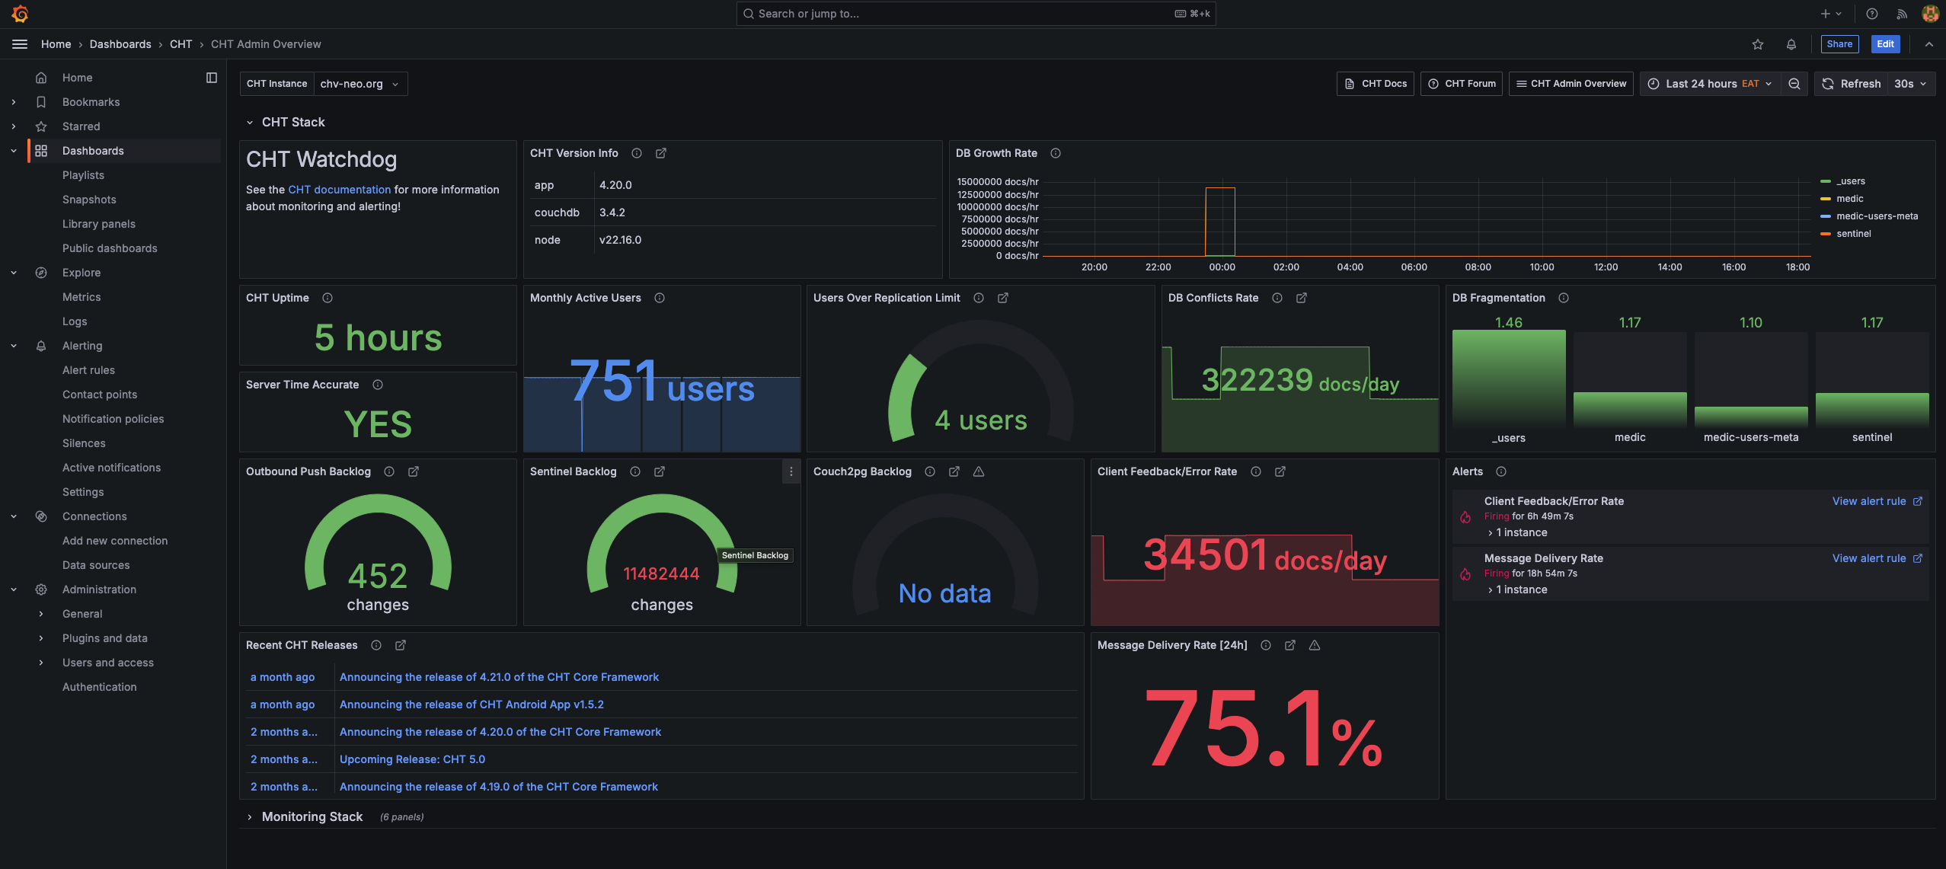Open the Last 24 hours time picker
Viewport: 1946px width, 869px height.
pyautogui.click(x=1711, y=84)
